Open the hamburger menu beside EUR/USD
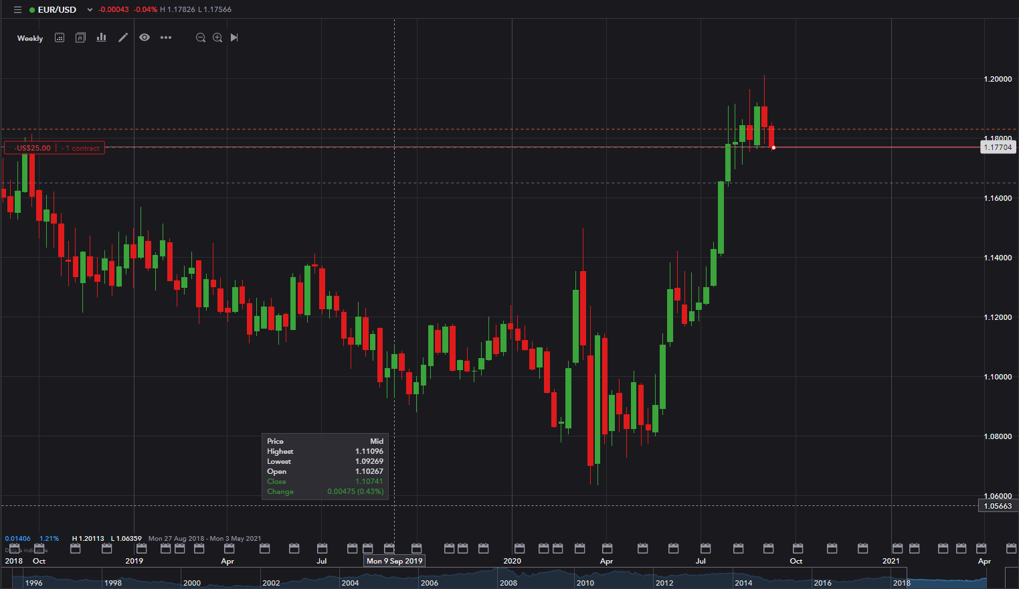1019x589 pixels. point(17,10)
